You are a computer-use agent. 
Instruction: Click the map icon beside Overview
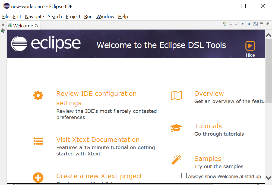click(176, 95)
